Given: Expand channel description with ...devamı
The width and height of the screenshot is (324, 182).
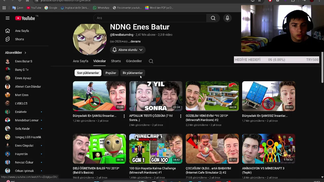Looking at the screenshot, I should pos(134,41).
